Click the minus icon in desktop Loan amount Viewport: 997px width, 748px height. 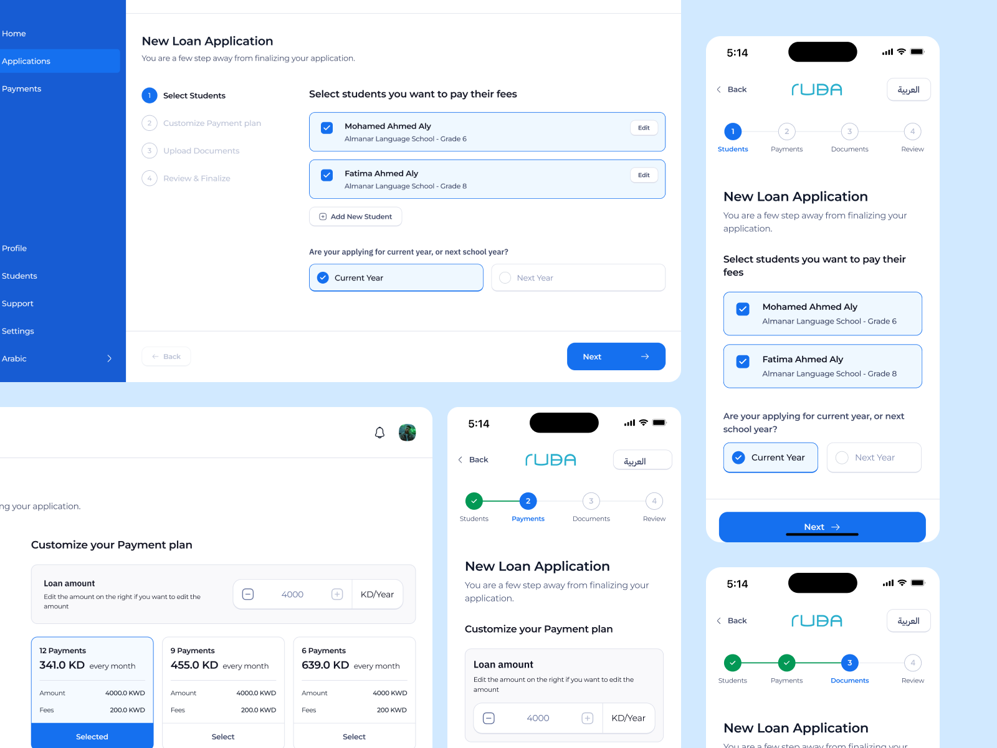[x=248, y=594]
